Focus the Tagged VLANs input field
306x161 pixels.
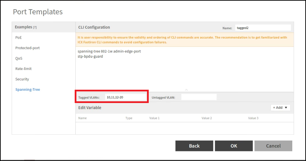(x=125, y=97)
